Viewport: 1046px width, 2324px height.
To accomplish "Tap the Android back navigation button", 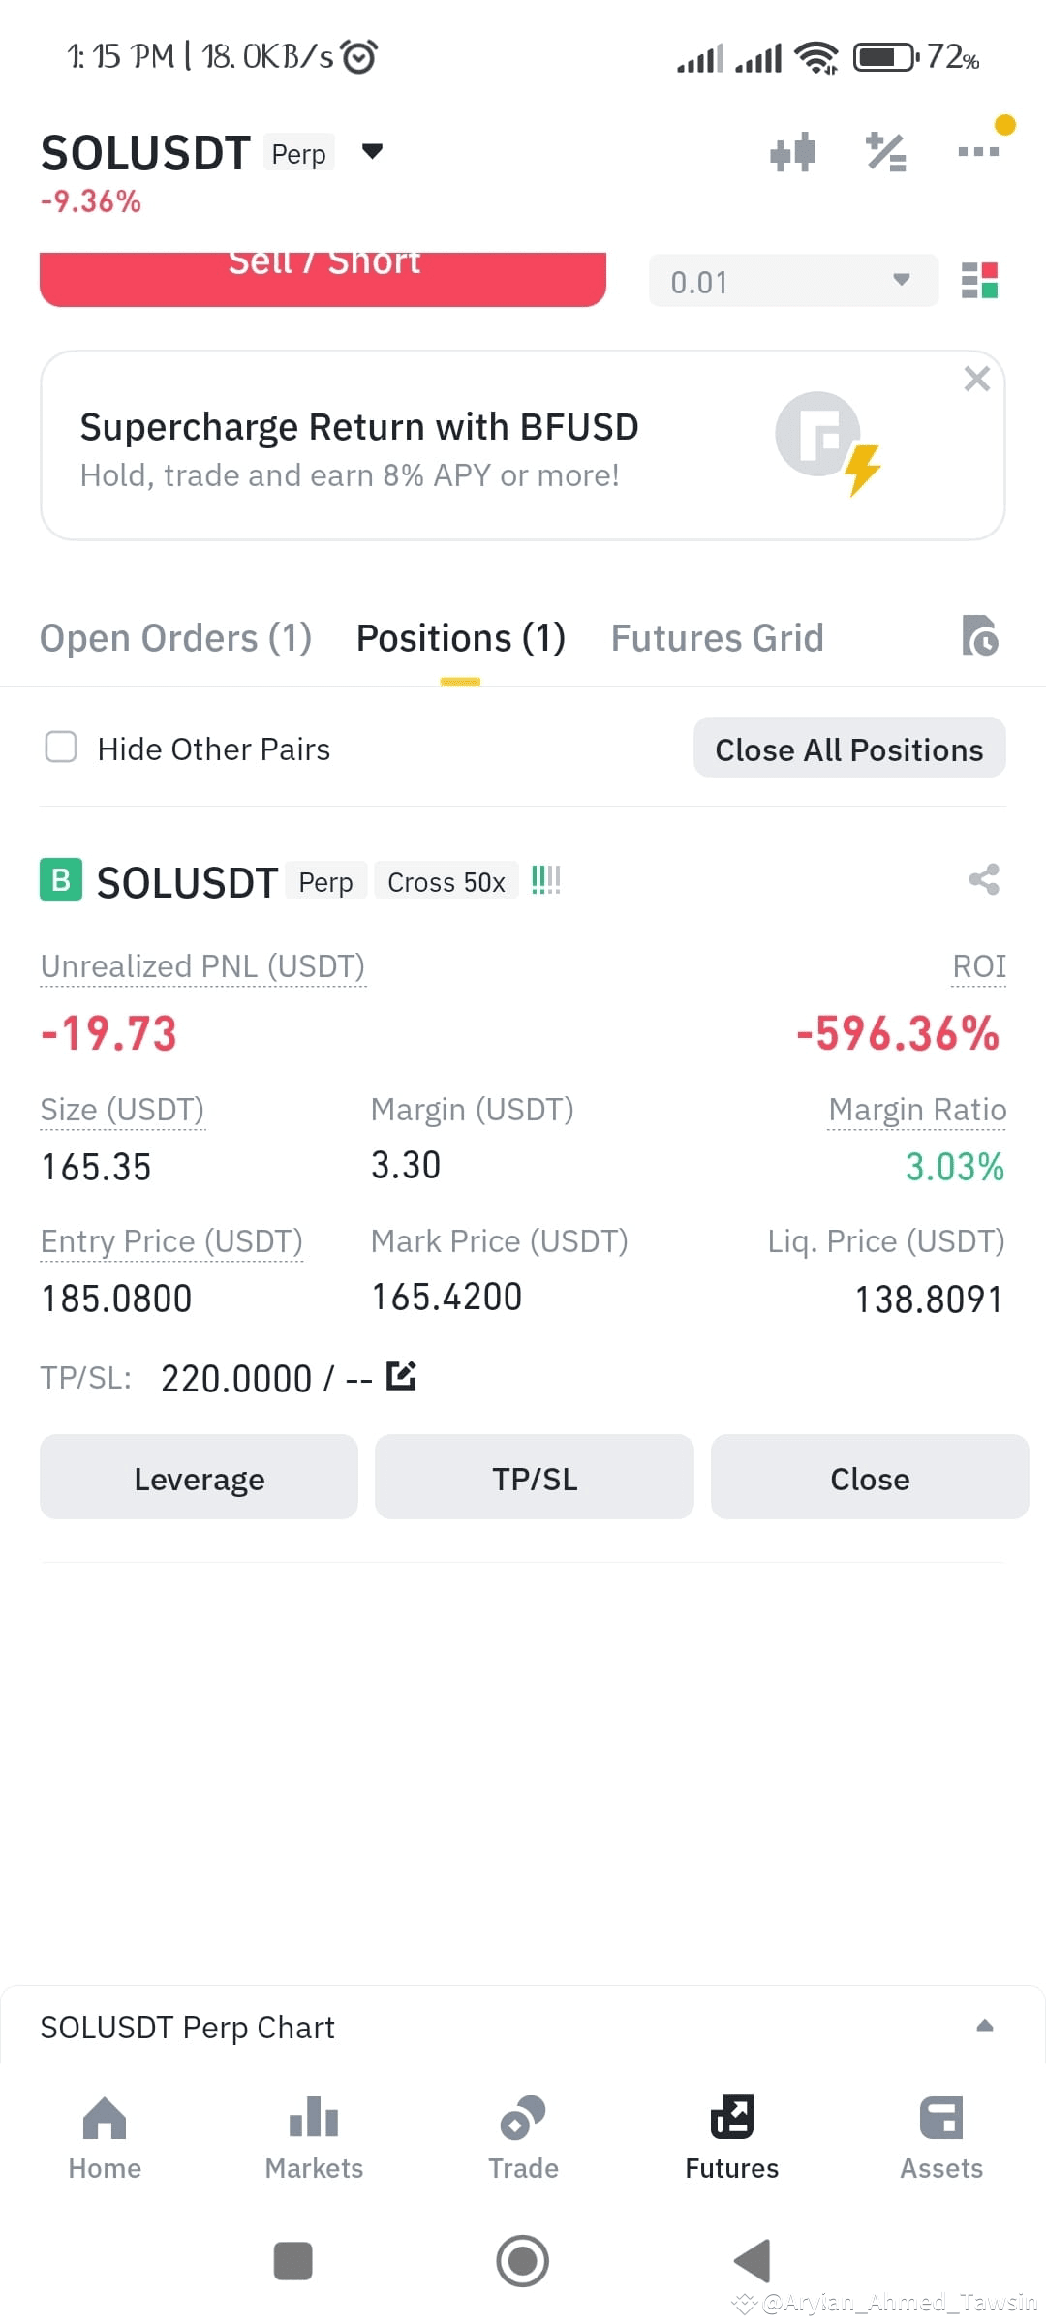I will pyautogui.click(x=753, y=2261).
